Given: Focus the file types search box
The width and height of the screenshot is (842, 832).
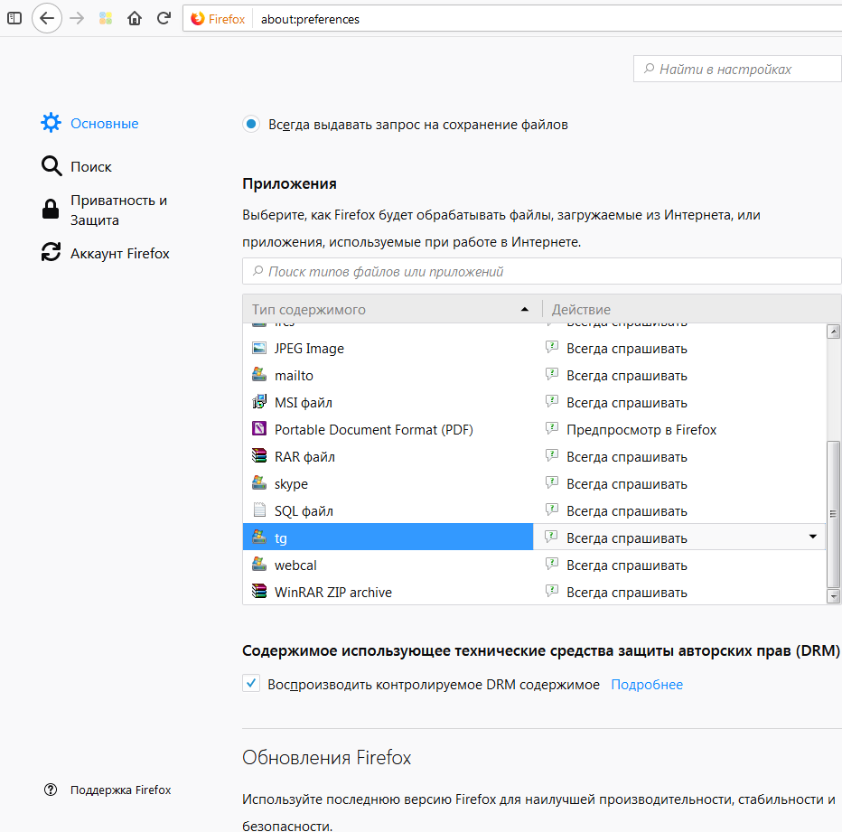Looking at the screenshot, I should pos(542,271).
